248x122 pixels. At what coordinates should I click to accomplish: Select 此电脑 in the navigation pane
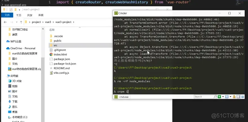pyautogui.click(x=14, y=76)
